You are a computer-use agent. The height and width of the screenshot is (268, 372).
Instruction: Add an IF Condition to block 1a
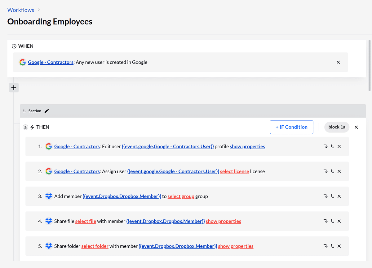(291, 127)
